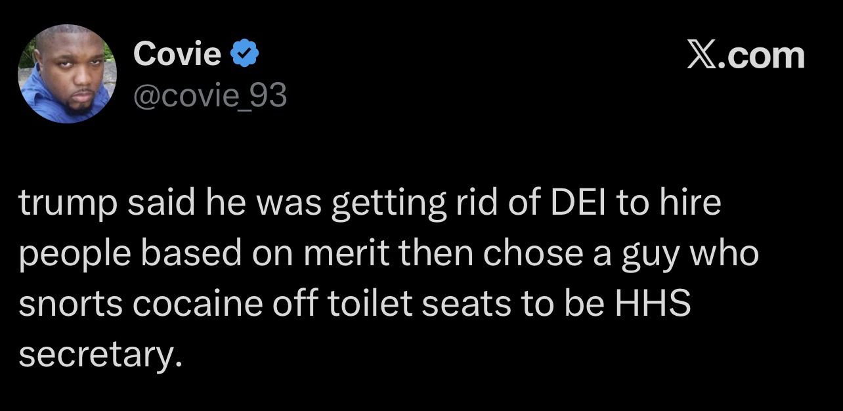The image size is (843, 411).
Task: Click the word "cocaine" in the tweet
Action: click(191, 305)
